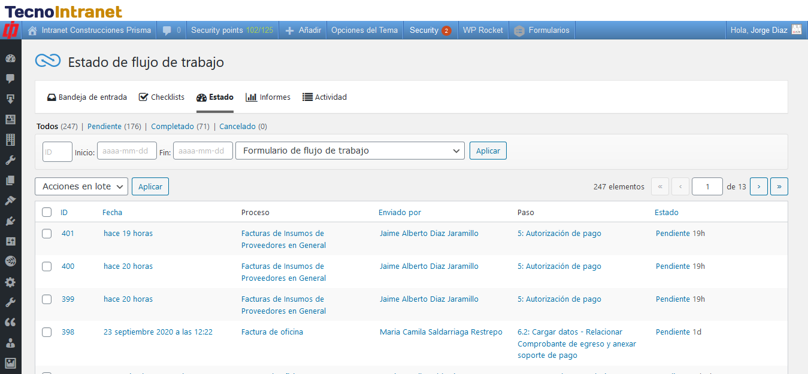Check the select-all checkbox in table header

47,212
